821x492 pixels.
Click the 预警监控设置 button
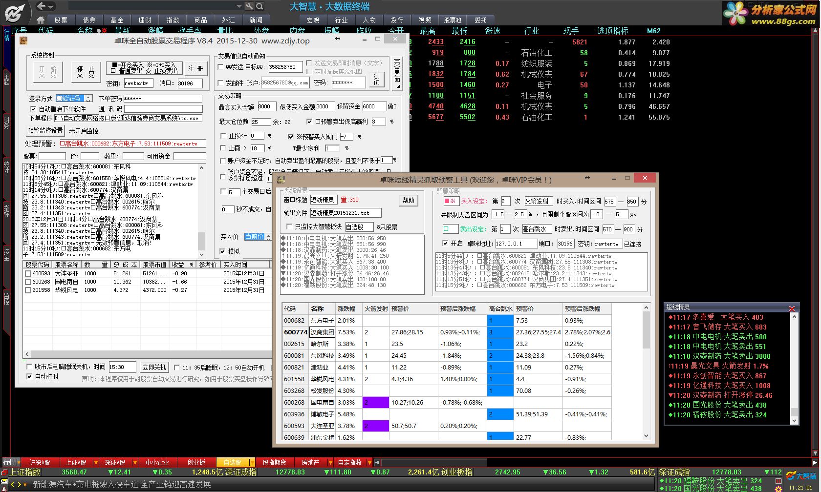[45, 130]
